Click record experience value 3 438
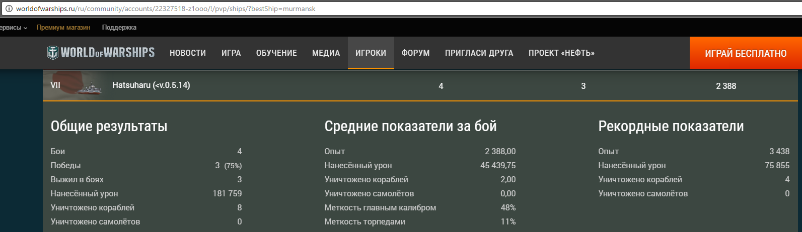 click(x=779, y=151)
